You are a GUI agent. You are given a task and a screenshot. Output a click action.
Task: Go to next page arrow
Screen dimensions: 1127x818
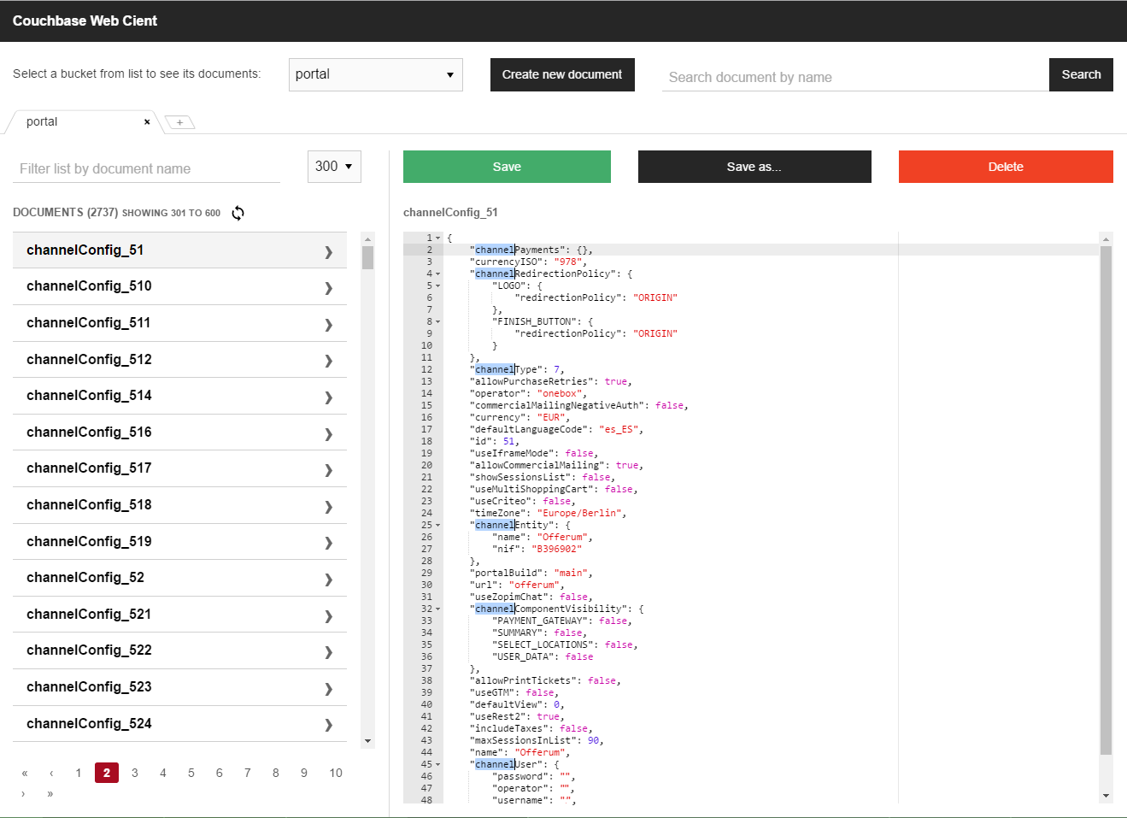[23, 794]
